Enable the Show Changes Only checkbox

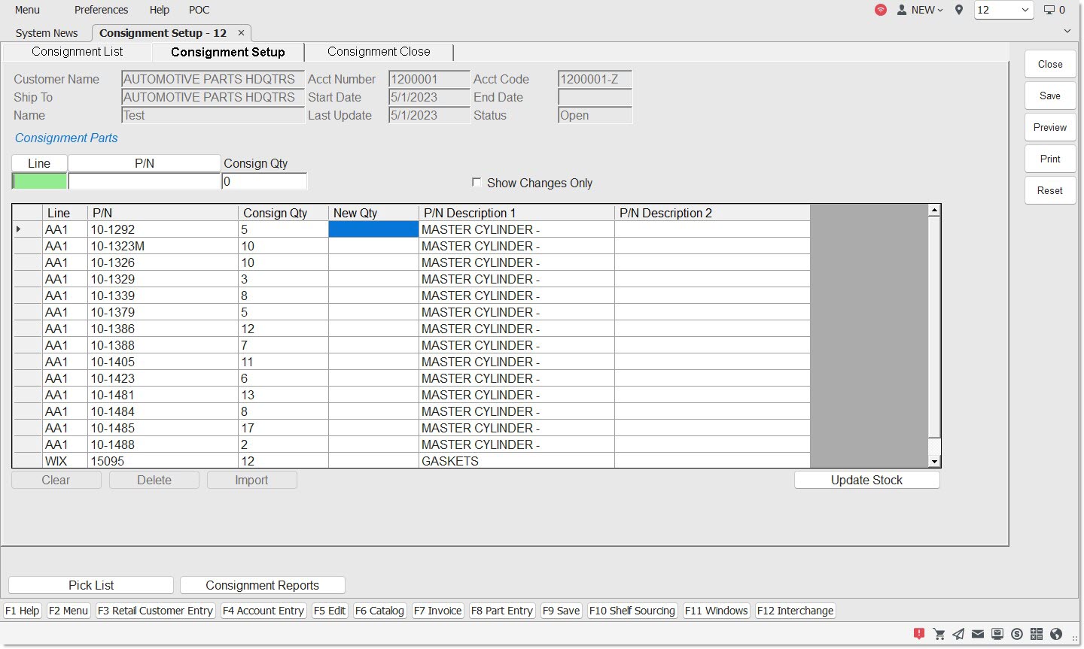(x=477, y=183)
